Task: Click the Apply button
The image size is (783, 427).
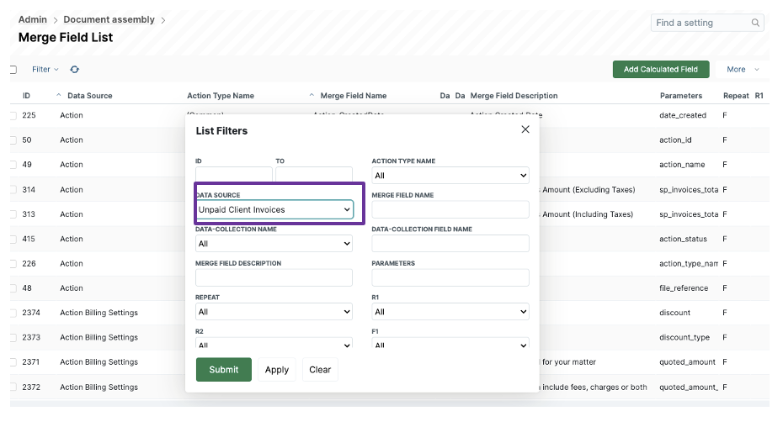Action: 277,370
